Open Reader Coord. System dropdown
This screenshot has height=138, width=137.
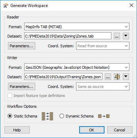pos(103,46)
